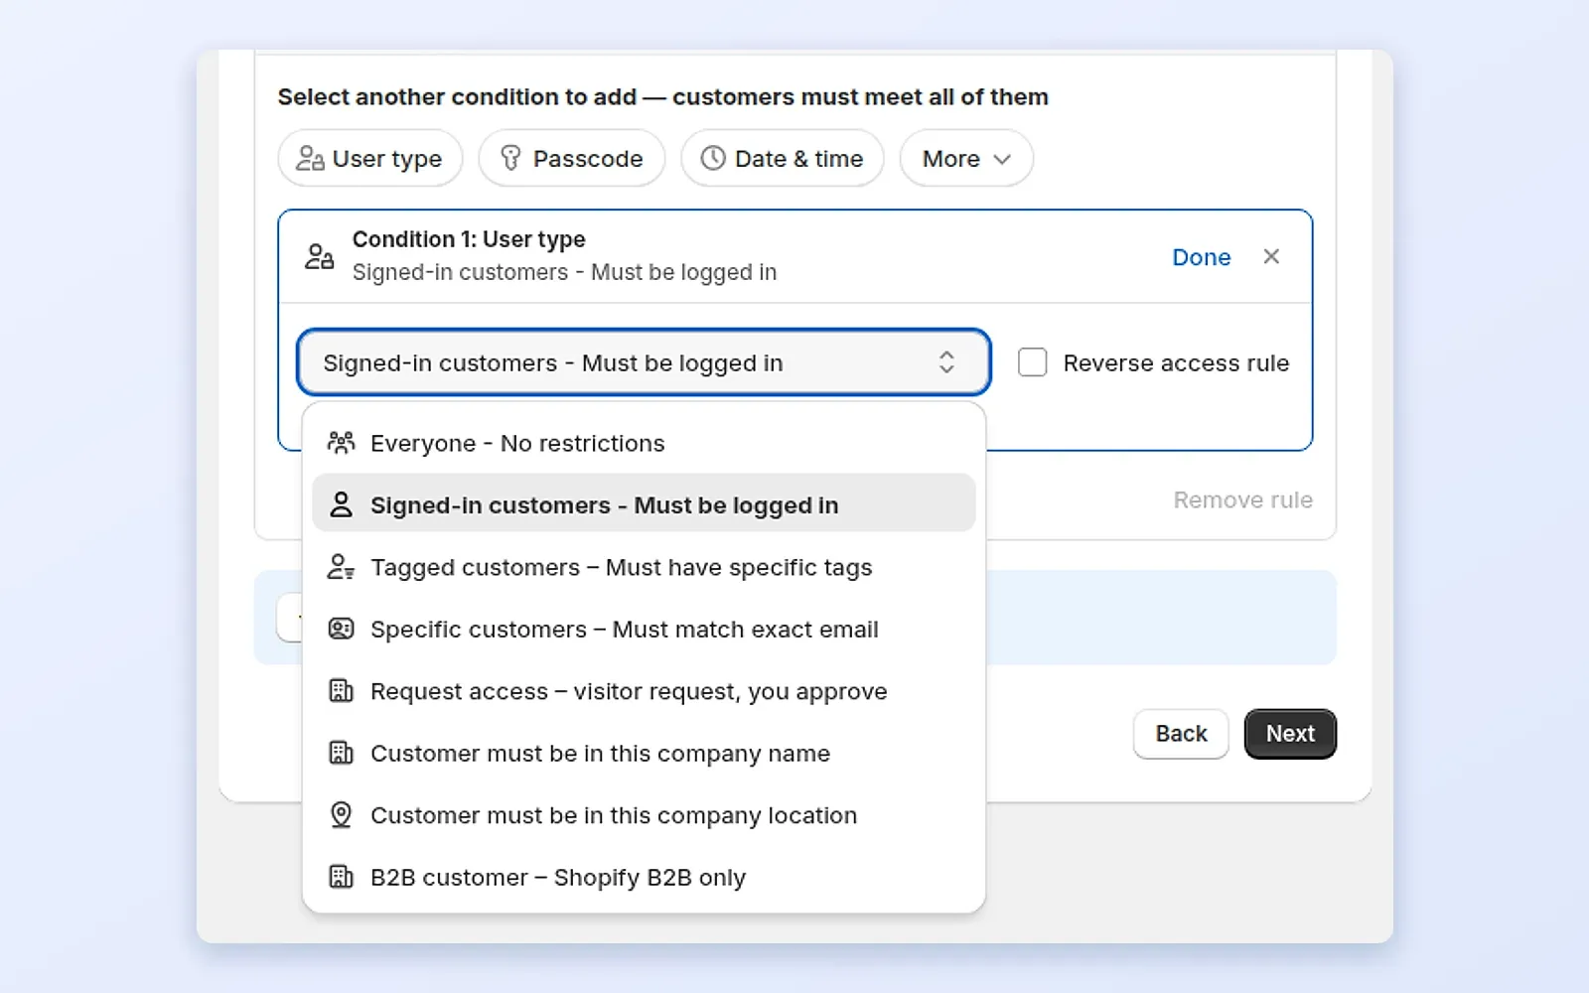Go Back to previous step
The image size is (1589, 993).
click(x=1181, y=734)
